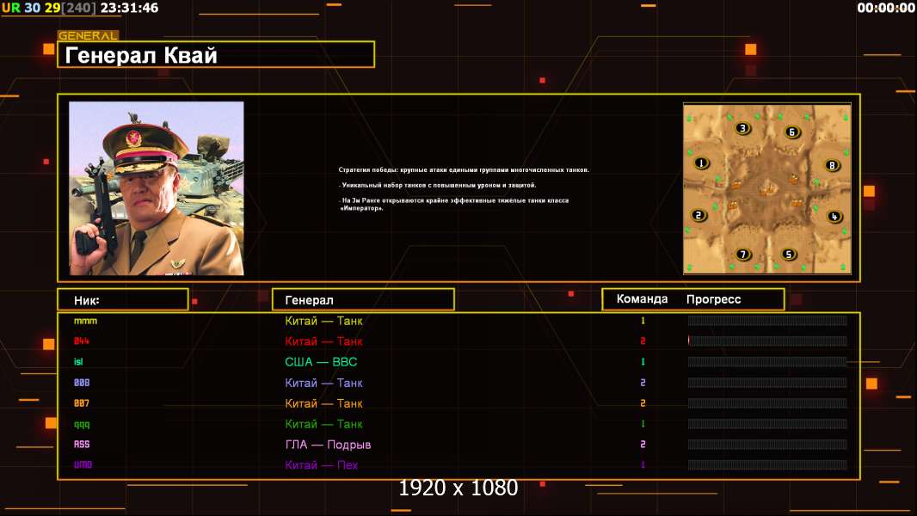Select start position 7 on the map
Image resolution: width=917 pixels, height=516 pixels.
(x=742, y=255)
